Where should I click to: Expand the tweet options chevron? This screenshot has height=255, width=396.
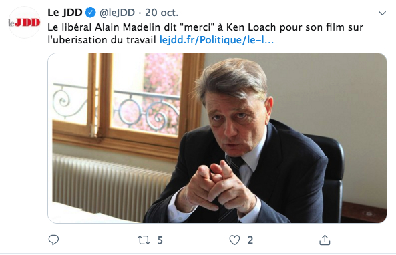(382, 13)
